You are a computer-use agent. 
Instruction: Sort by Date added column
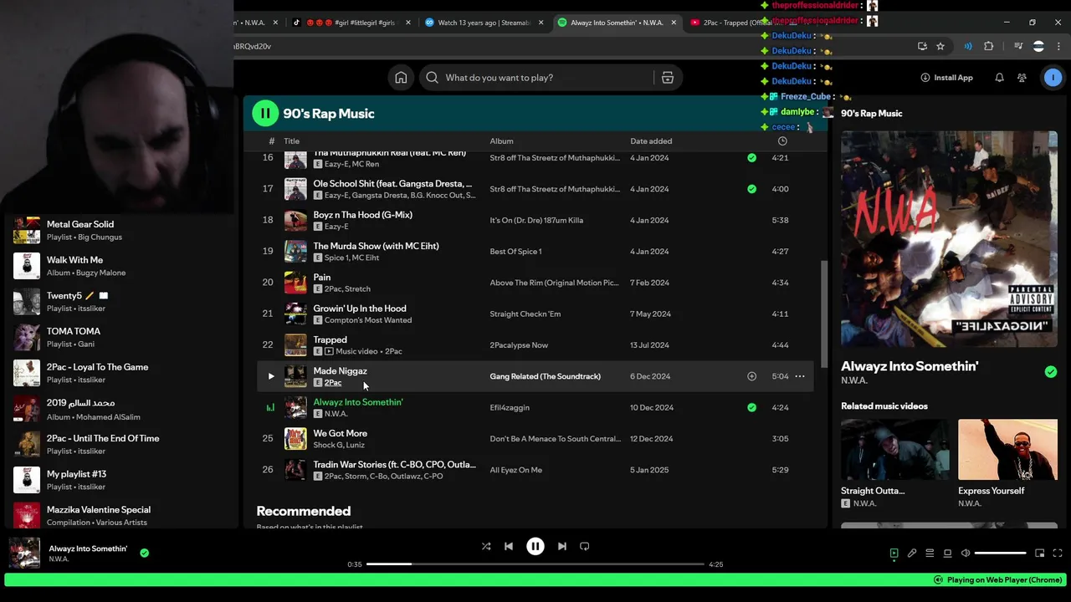click(651, 141)
